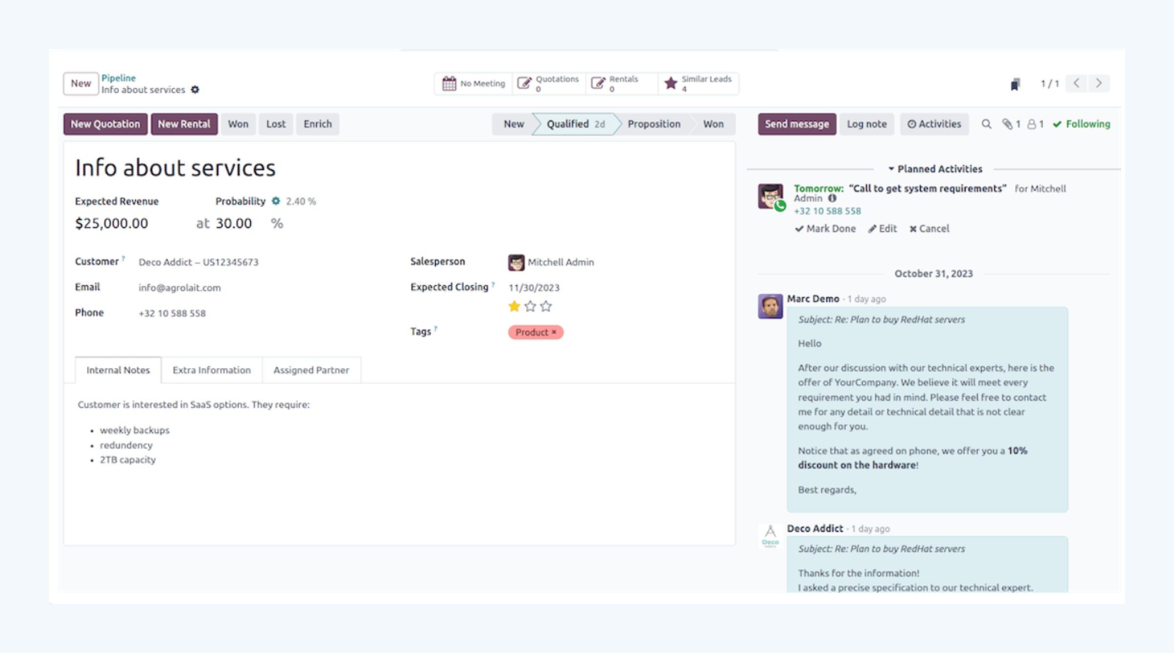Open the Similar Leads star button
Screen dimensions: 1174x653
[x=698, y=84]
